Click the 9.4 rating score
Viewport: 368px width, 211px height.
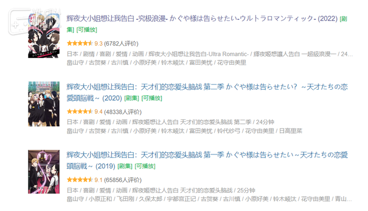pyautogui.click(x=98, y=111)
